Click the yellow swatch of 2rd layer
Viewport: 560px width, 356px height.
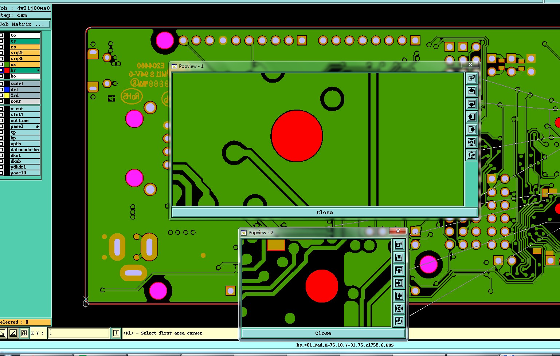pyautogui.click(x=7, y=95)
